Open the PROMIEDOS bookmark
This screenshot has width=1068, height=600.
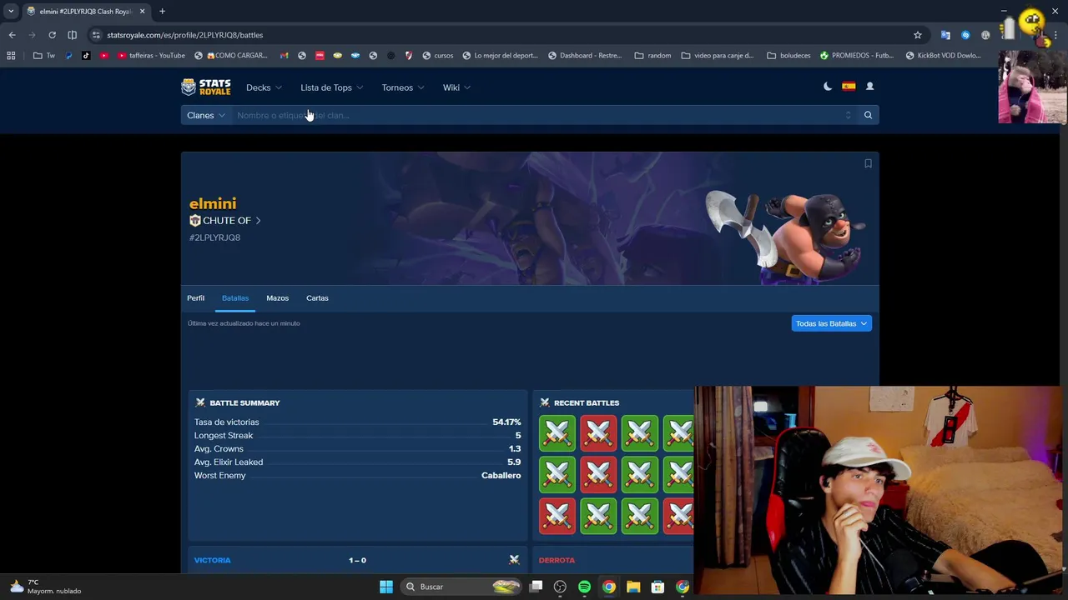(857, 56)
